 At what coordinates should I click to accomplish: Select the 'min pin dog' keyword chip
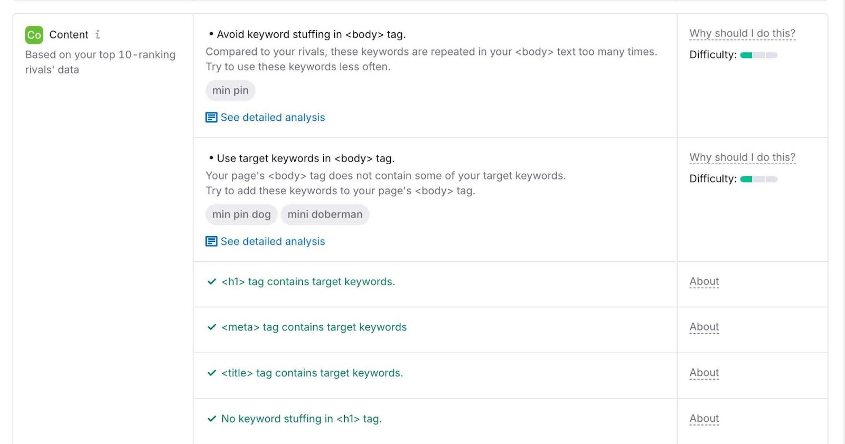(241, 214)
